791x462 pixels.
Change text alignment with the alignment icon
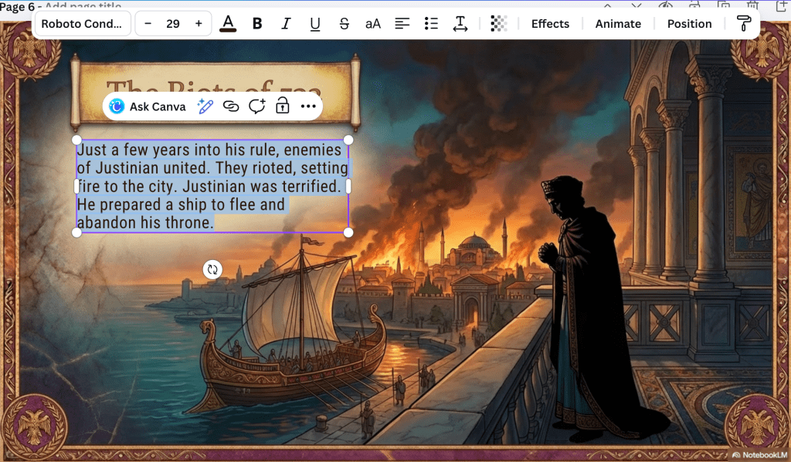pyautogui.click(x=402, y=24)
